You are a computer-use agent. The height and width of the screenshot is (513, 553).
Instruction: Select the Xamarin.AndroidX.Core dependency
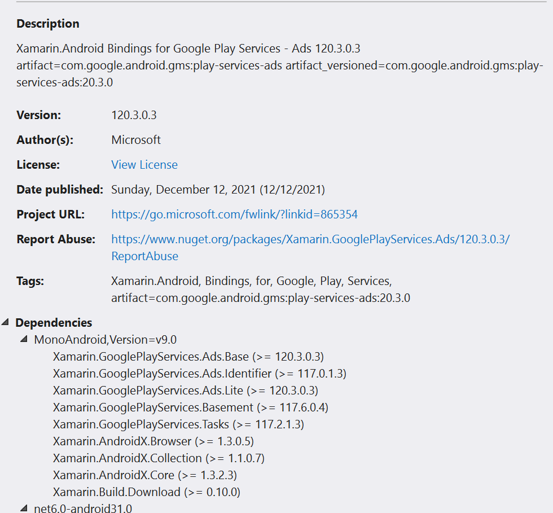click(145, 475)
